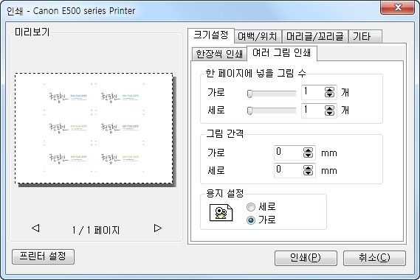Image resolution: width=420 pixels, height=280 pixels.
Task: Click the 가로 spacing mm input field
Action: click(x=289, y=153)
